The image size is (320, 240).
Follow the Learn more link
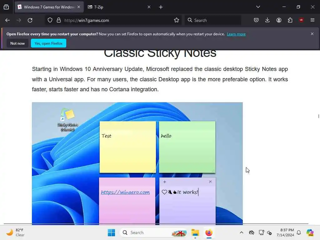point(236,34)
